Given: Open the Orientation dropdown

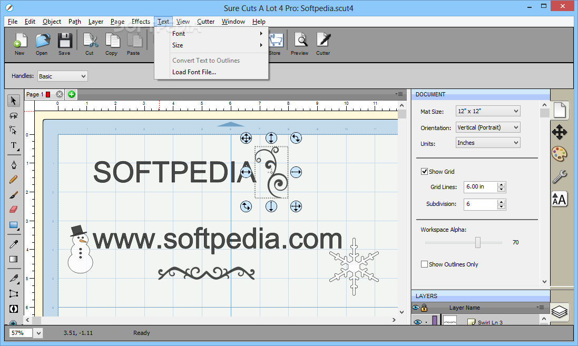Looking at the screenshot, I should pyautogui.click(x=488, y=127).
